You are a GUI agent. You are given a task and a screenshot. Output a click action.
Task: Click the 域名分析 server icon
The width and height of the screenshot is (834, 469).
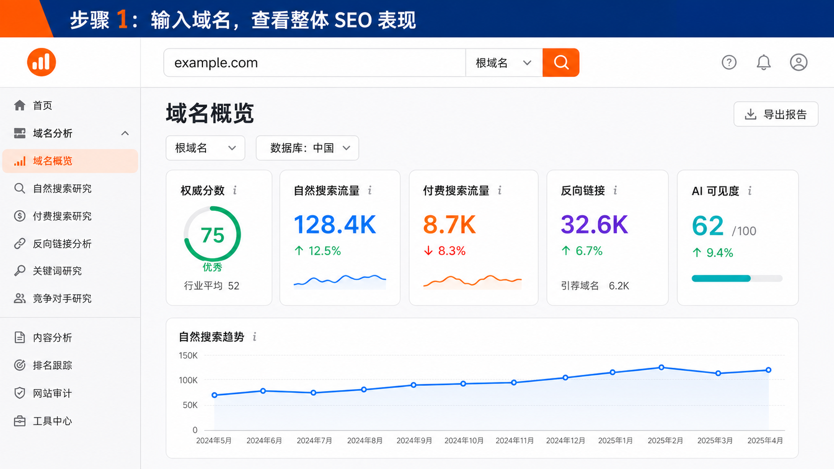click(19, 133)
